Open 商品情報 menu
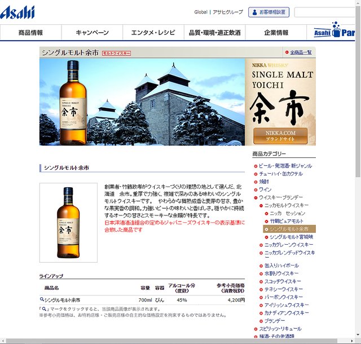 30,33
